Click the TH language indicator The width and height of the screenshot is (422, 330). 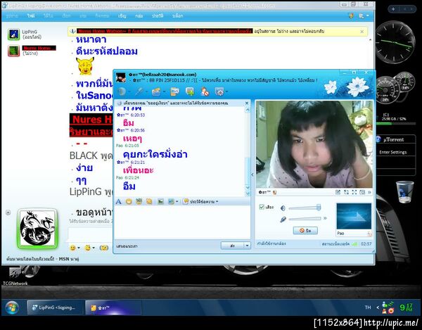coord(368,307)
